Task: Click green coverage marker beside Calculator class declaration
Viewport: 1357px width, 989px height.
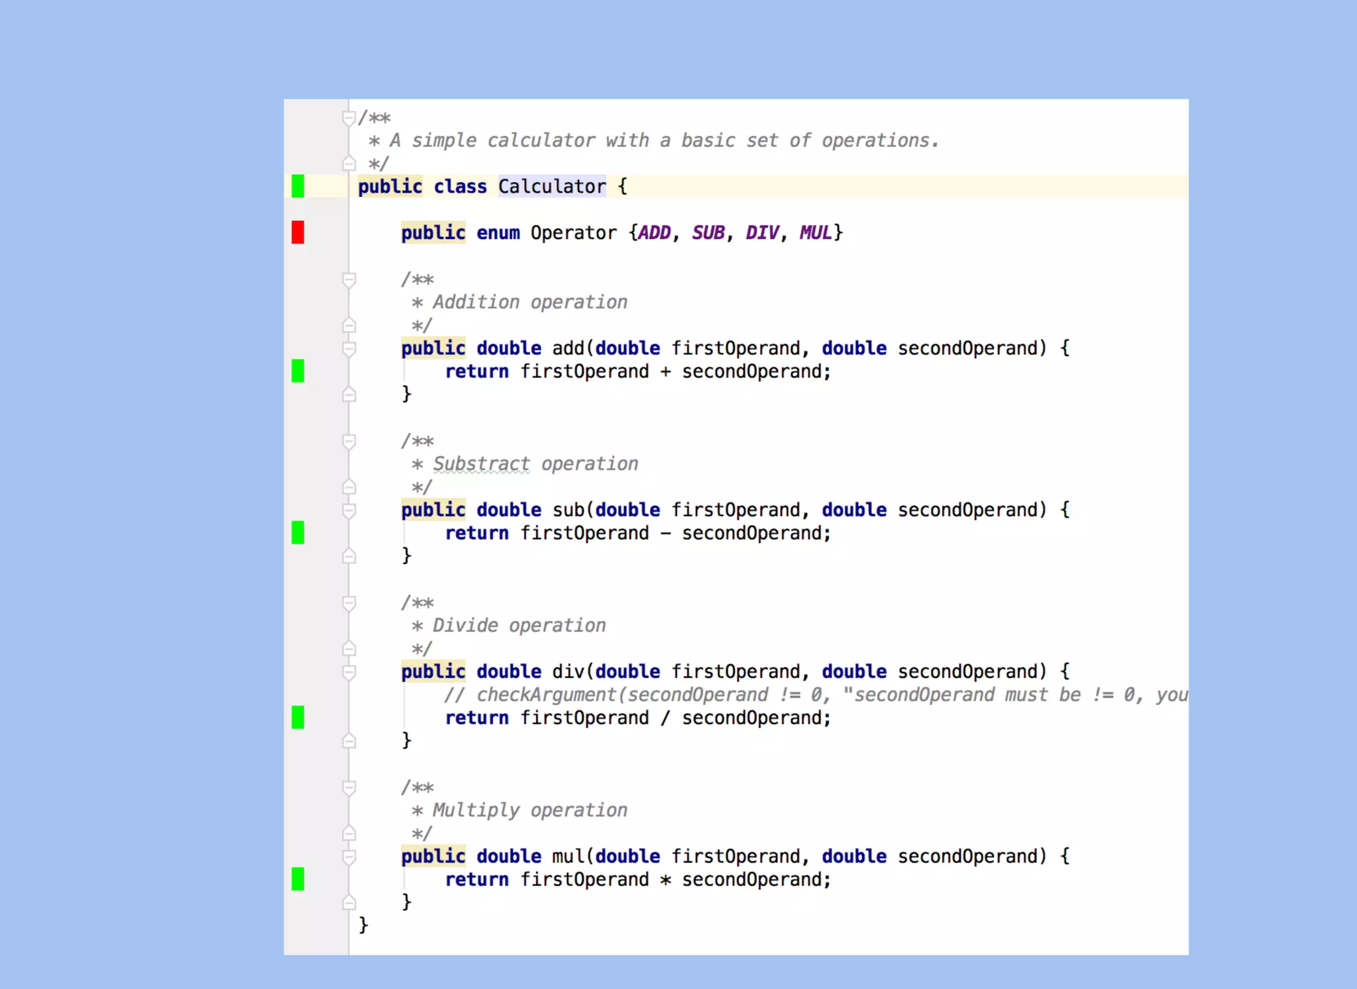Action: pyautogui.click(x=298, y=186)
